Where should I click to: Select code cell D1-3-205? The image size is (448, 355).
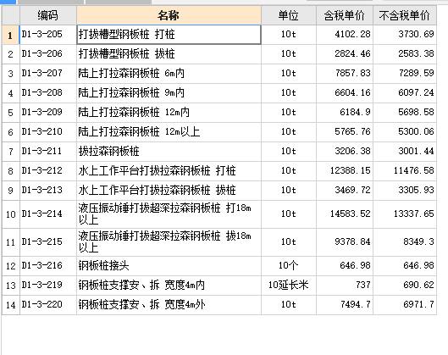[48, 35]
